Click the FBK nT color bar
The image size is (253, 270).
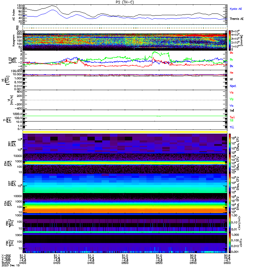point(230,243)
